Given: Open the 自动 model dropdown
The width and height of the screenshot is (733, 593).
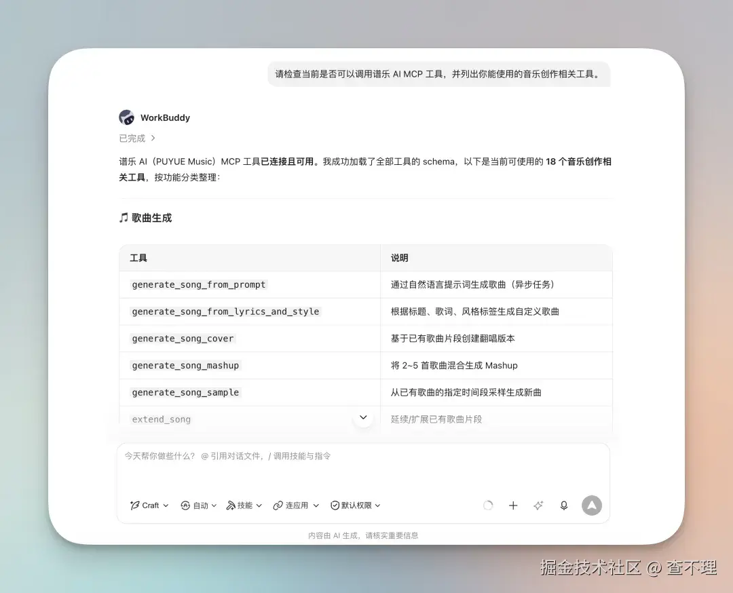Looking at the screenshot, I should click(x=198, y=505).
